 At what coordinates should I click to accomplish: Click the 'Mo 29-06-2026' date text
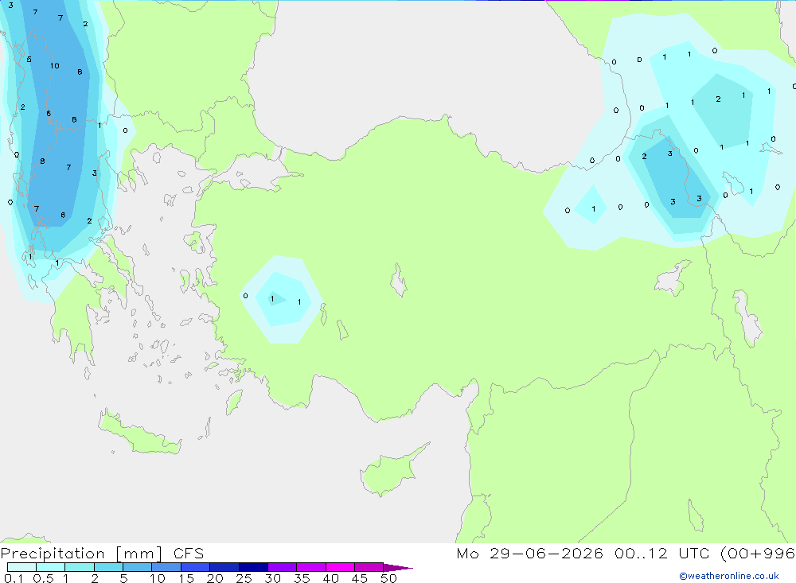click(529, 553)
